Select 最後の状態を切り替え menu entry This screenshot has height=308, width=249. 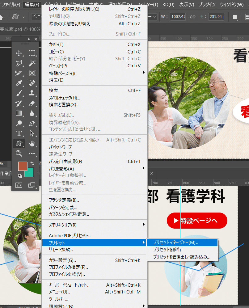click(95, 24)
